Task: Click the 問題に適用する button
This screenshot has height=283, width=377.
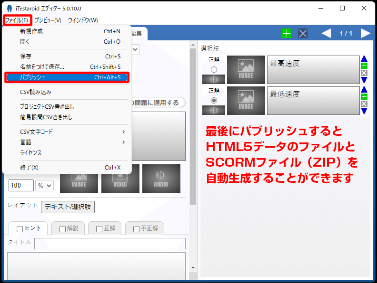Action: (x=158, y=103)
